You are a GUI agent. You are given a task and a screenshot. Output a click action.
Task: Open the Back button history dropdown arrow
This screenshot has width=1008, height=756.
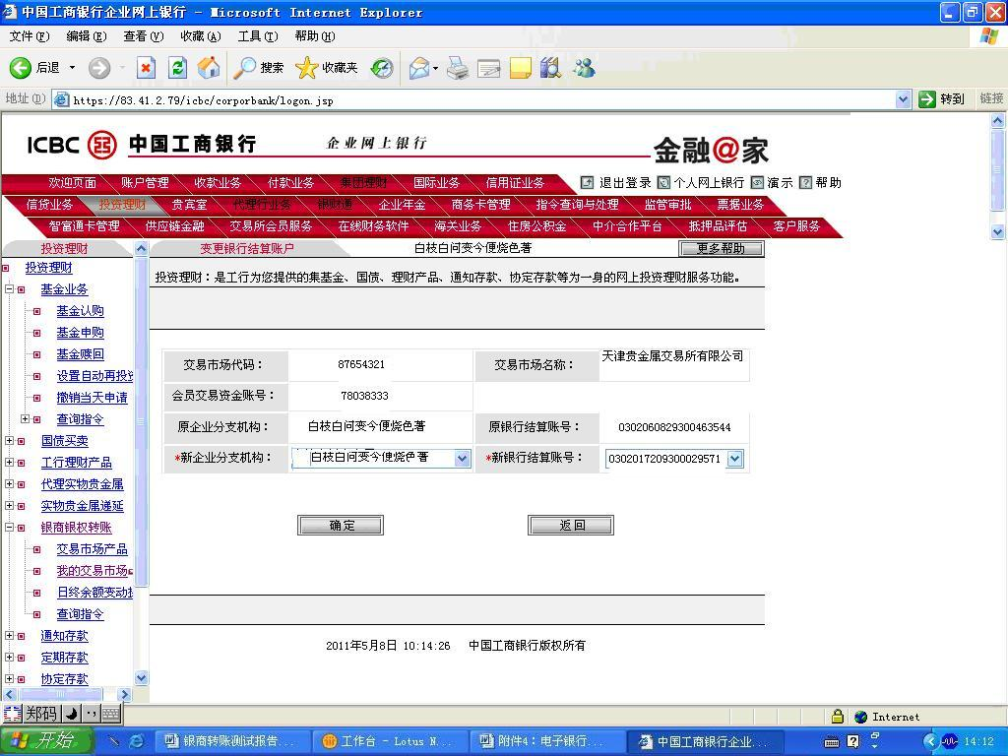(x=72, y=68)
